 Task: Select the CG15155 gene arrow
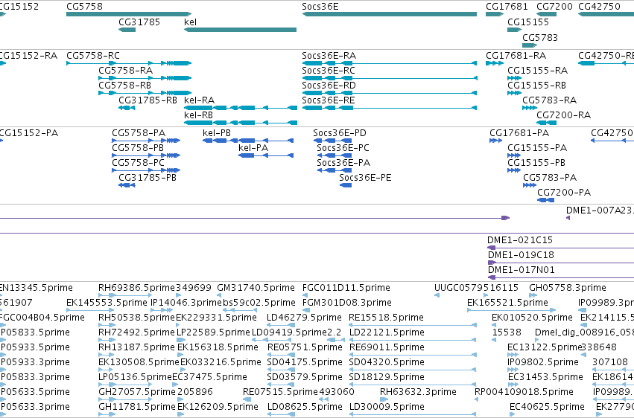(514, 30)
